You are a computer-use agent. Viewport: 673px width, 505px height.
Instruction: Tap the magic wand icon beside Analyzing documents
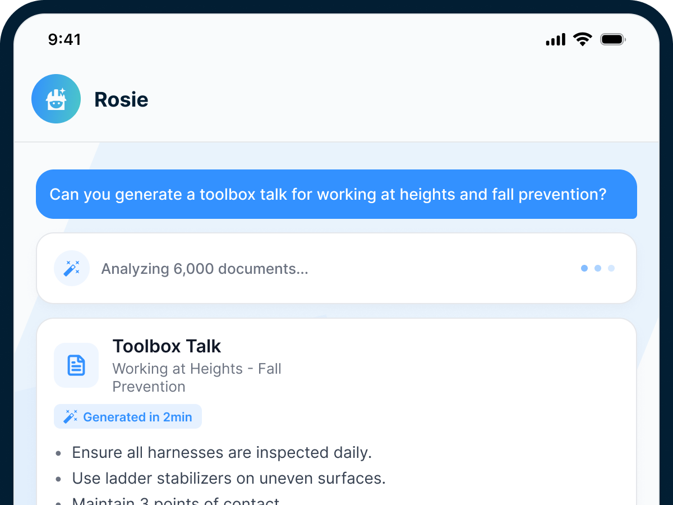pos(72,268)
